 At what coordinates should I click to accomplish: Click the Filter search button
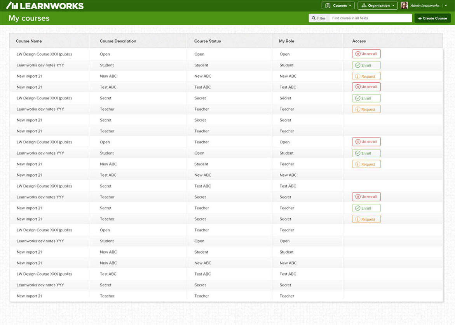click(x=319, y=18)
